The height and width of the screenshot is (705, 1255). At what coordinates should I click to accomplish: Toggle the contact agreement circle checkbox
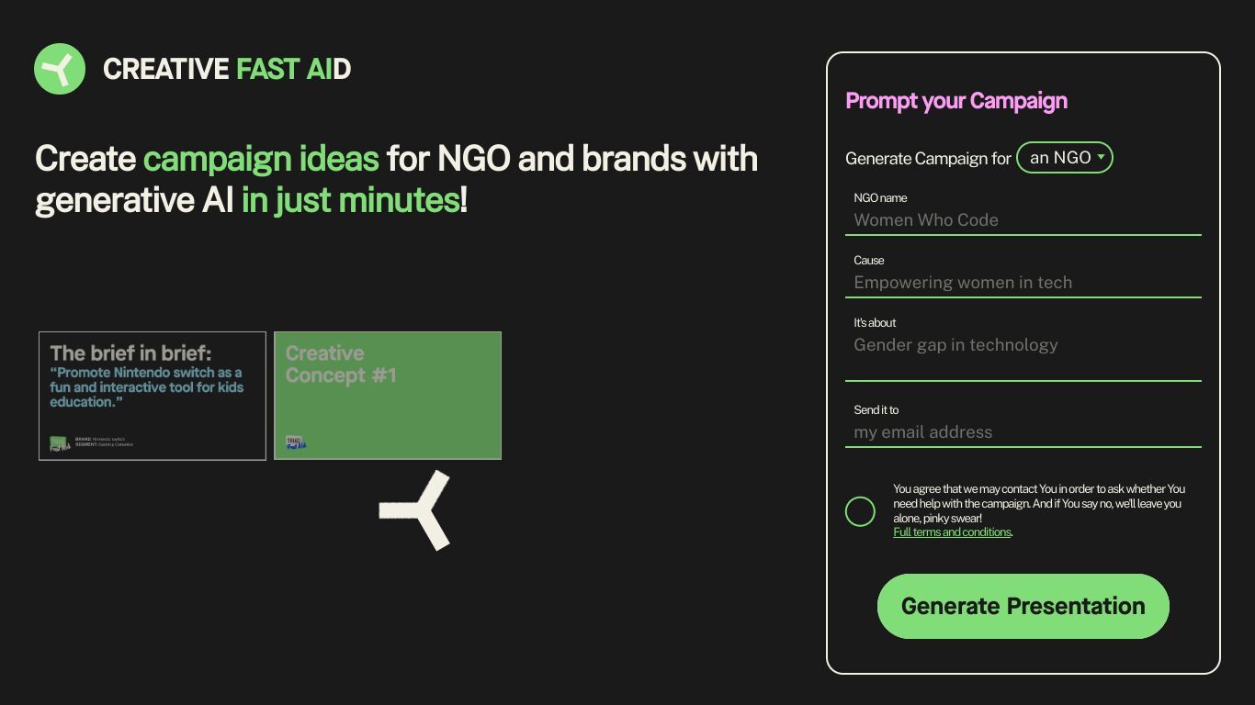[x=860, y=511]
